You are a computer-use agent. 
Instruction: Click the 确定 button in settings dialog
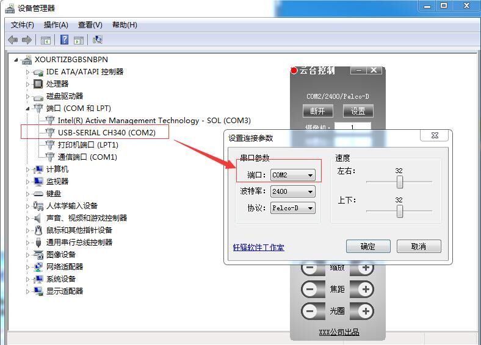tap(367, 246)
